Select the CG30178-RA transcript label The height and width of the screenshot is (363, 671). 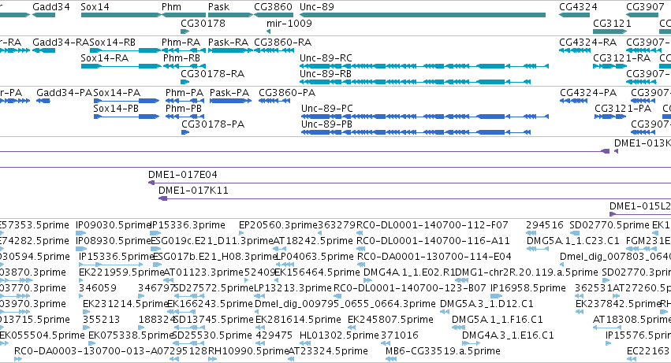point(213,74)
